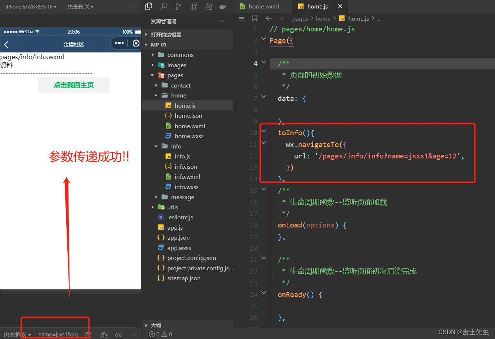Open the Docker whale icon
Screen dimensions: 495x339
coord(223,6)
